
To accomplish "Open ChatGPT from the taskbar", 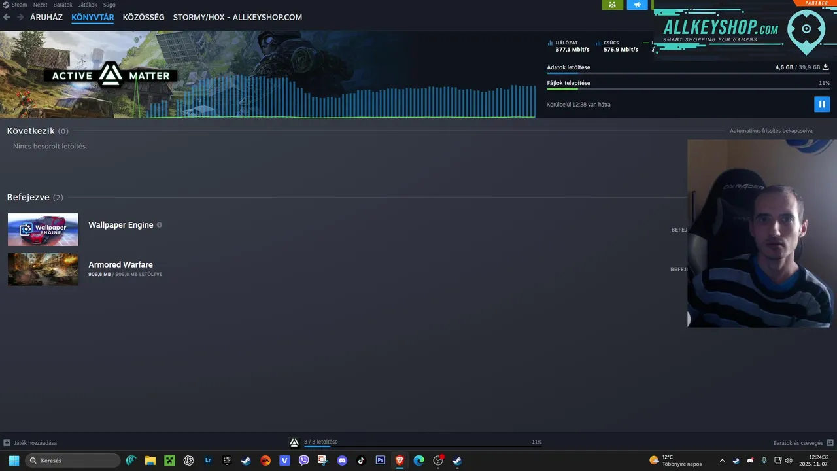I will (189, 461).
